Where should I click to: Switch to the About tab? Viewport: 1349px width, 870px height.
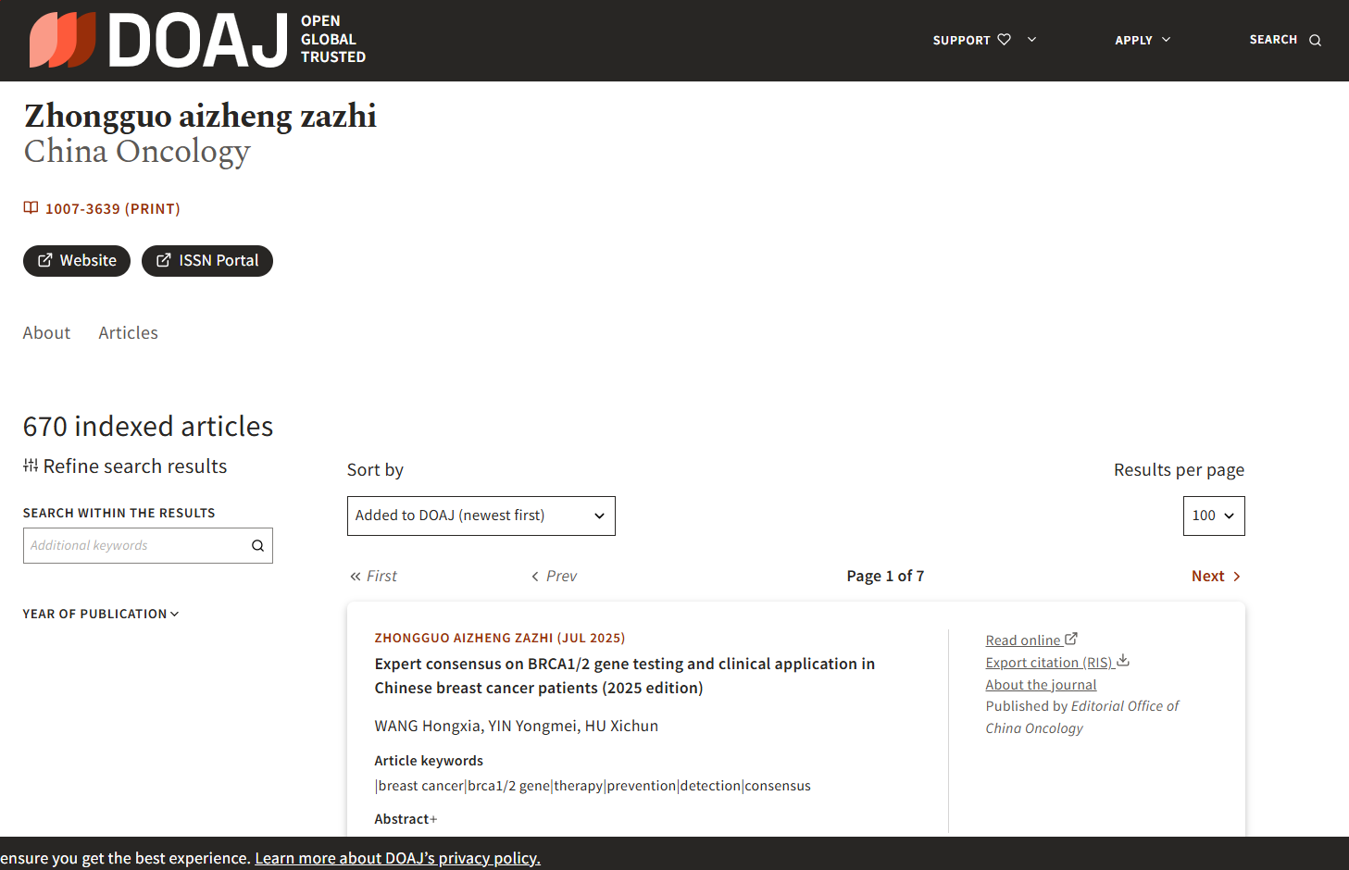46,333
